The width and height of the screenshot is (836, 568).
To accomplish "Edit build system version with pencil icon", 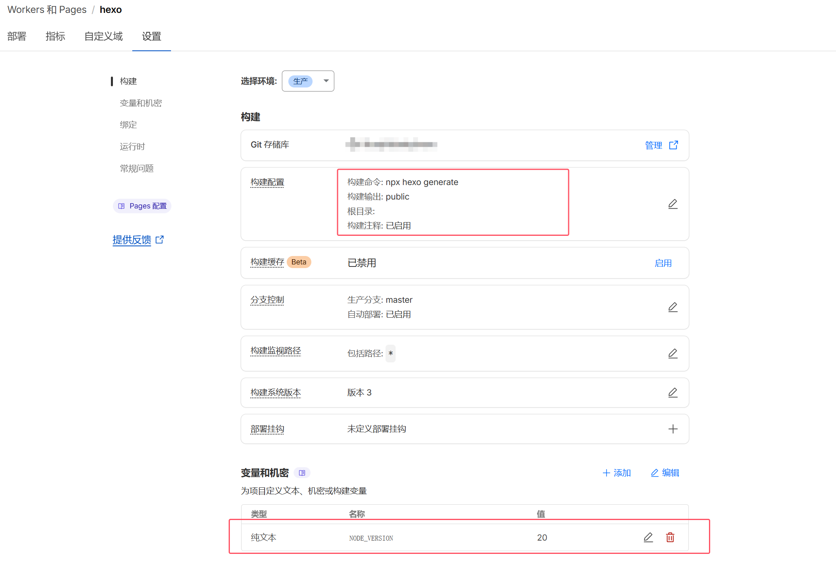I will 672,393.
